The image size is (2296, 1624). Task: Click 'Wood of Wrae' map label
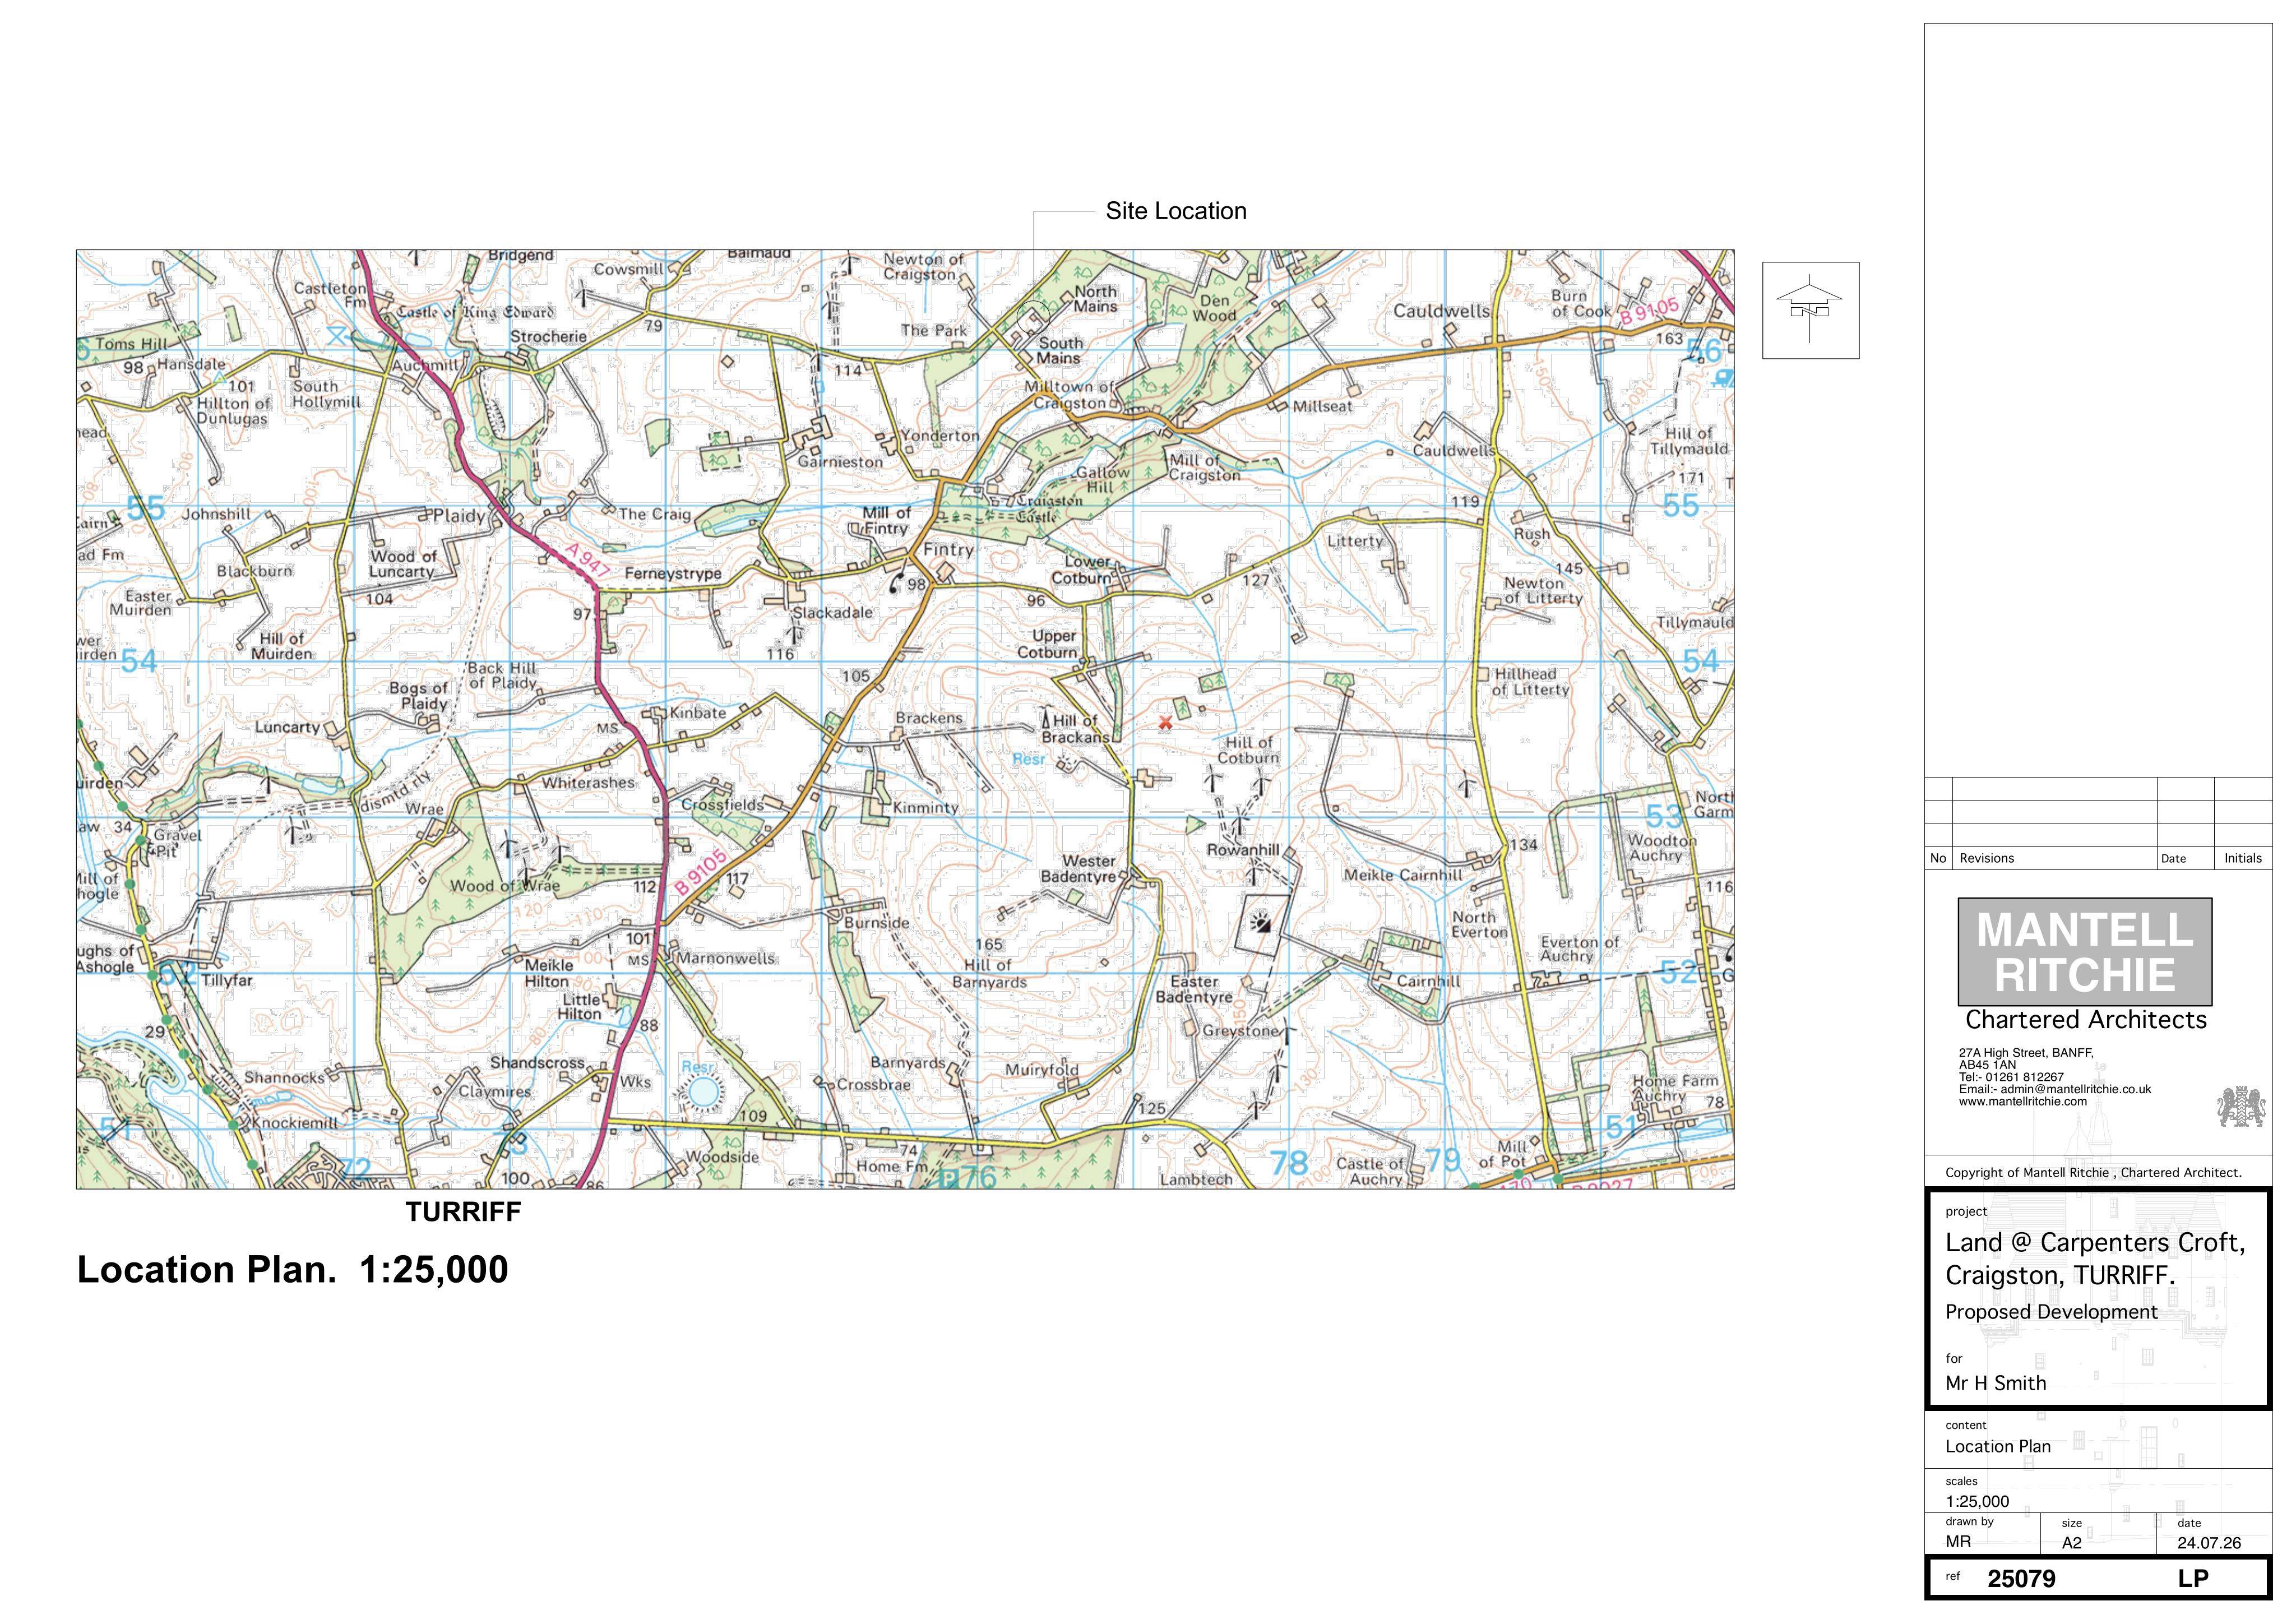pyautogui.click(x=505, y=885)
